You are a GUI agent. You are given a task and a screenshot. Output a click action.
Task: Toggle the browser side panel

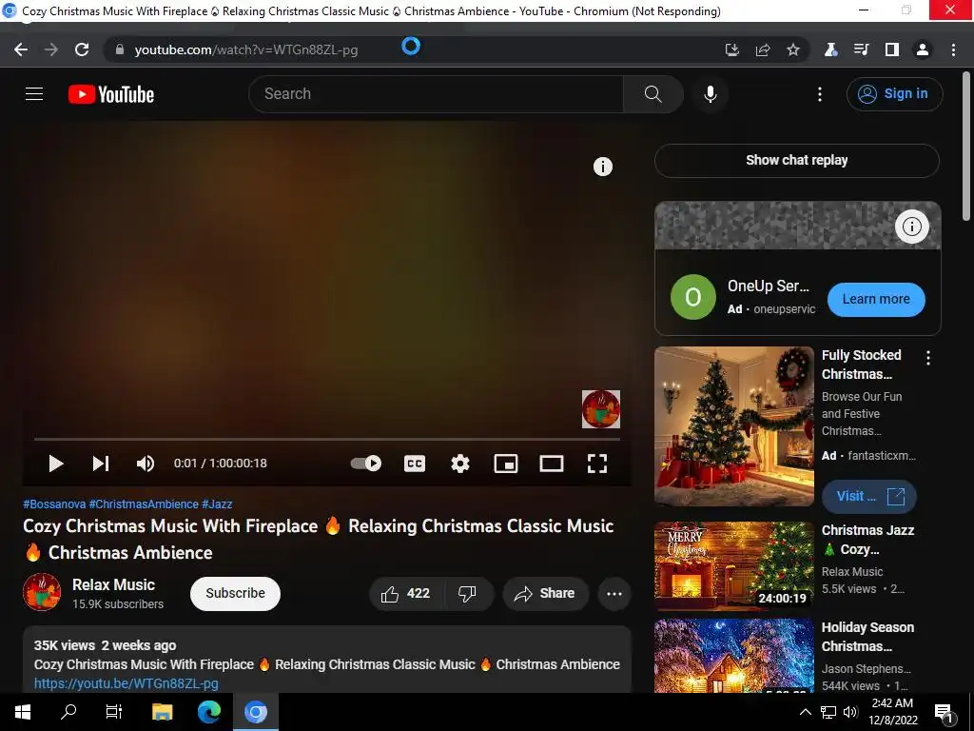click(x=892, y=49)
